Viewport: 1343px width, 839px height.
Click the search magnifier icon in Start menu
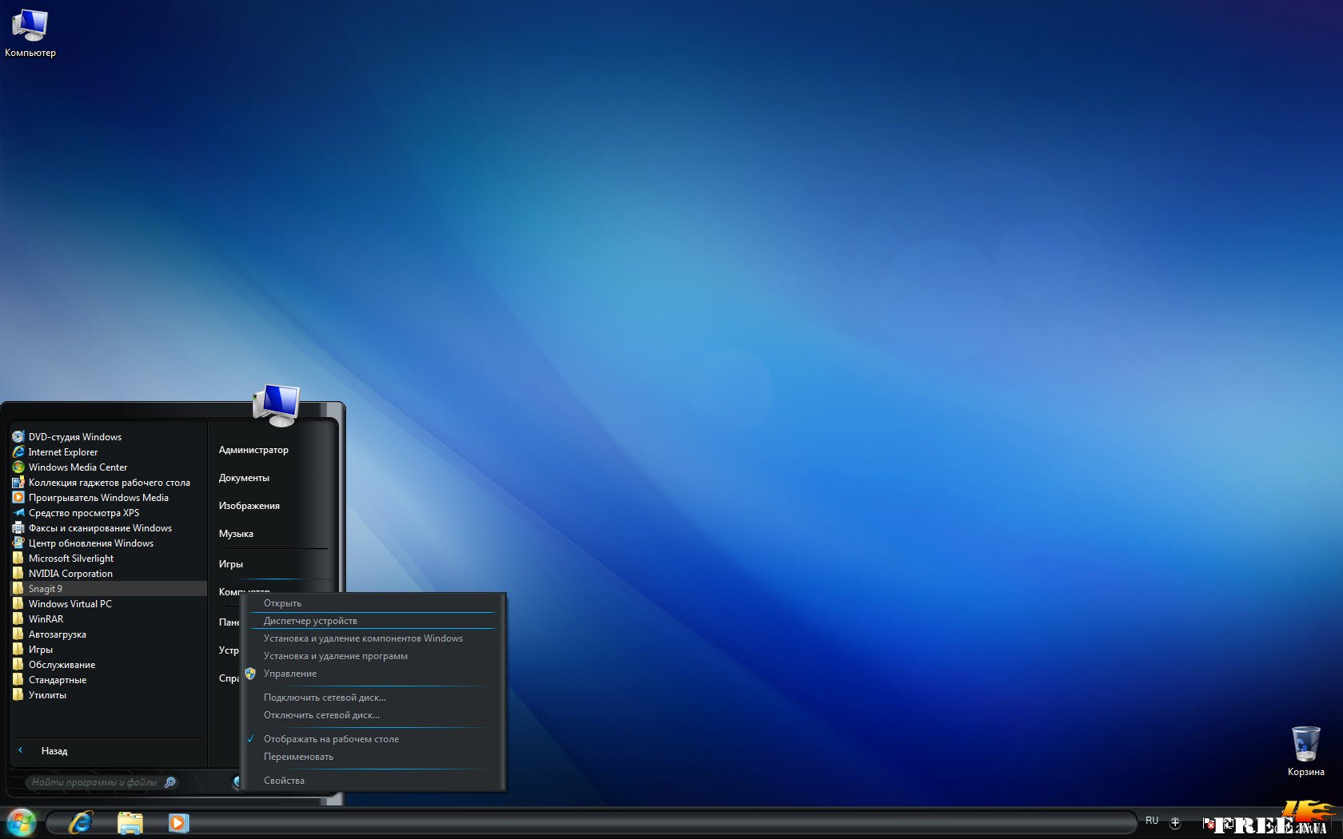point(169,782)
